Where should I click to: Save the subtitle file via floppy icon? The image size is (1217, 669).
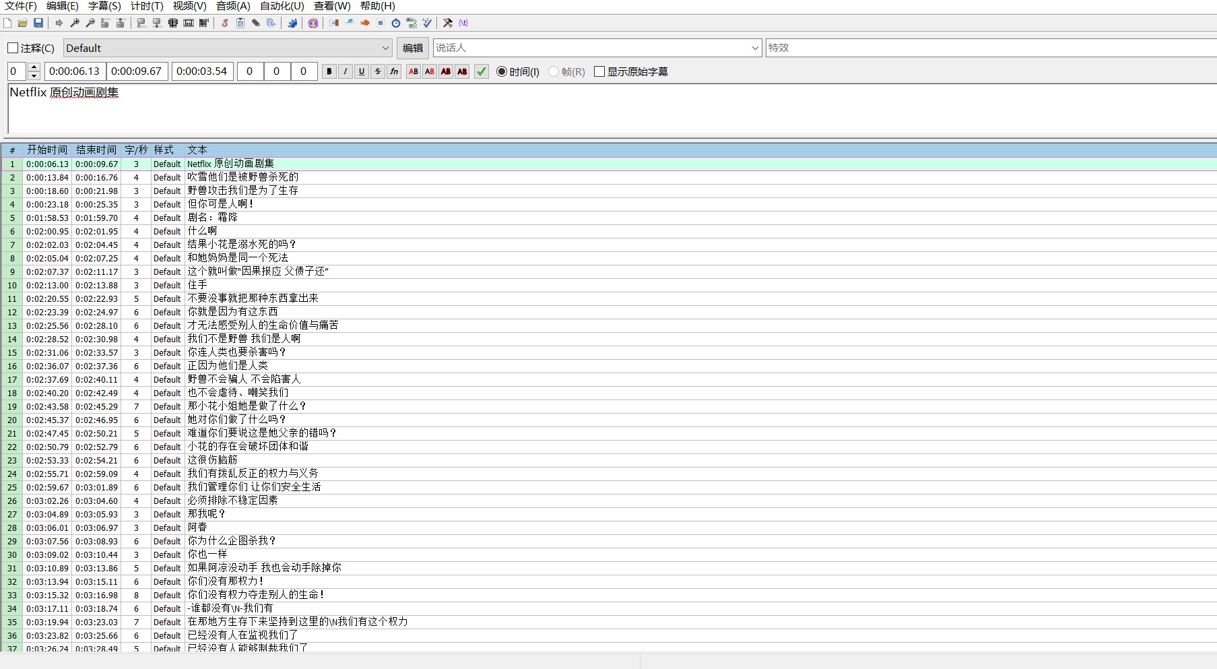pos(38,23)
